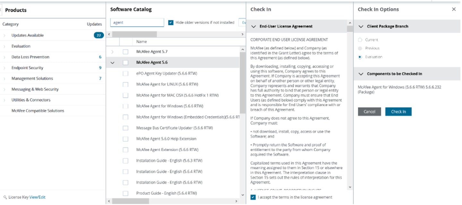
Task: Expand the Management Solutions category
Action: coord(4,79)
